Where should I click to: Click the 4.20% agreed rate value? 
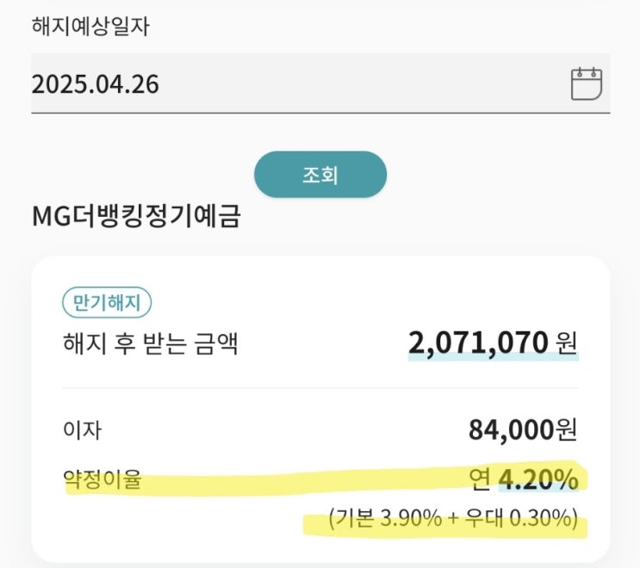tap(538, 479)
